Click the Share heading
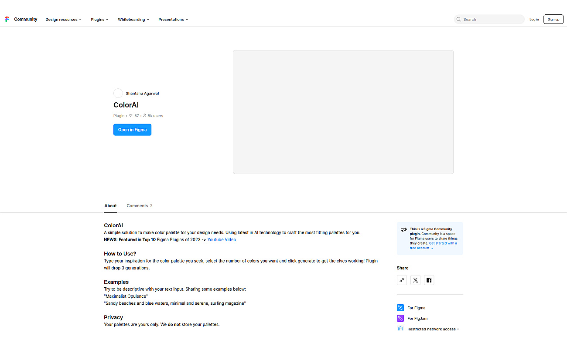The image size is (567, 343). (x=403, y=268)
